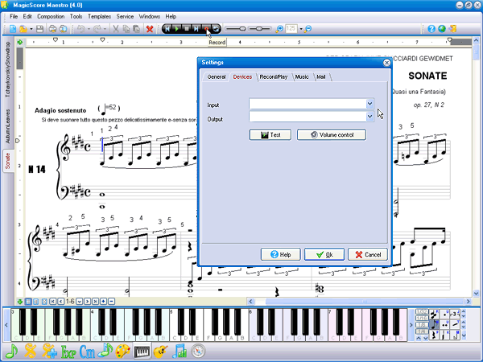
Task: Click the printer icon
Action: [x=52, y=29]
